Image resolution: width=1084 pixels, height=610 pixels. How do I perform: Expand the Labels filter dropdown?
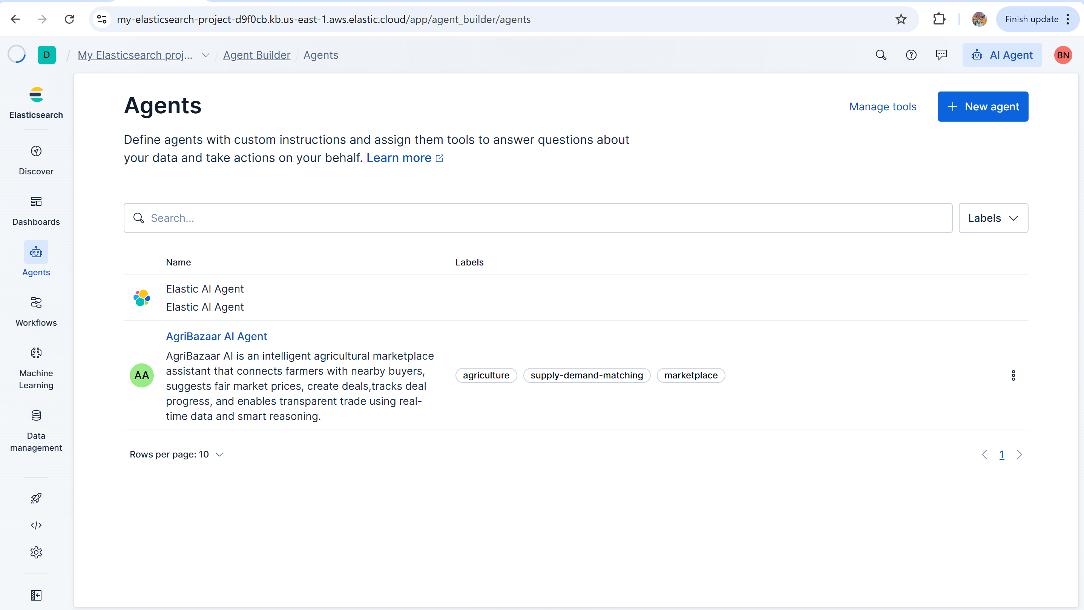coord(993,218)
